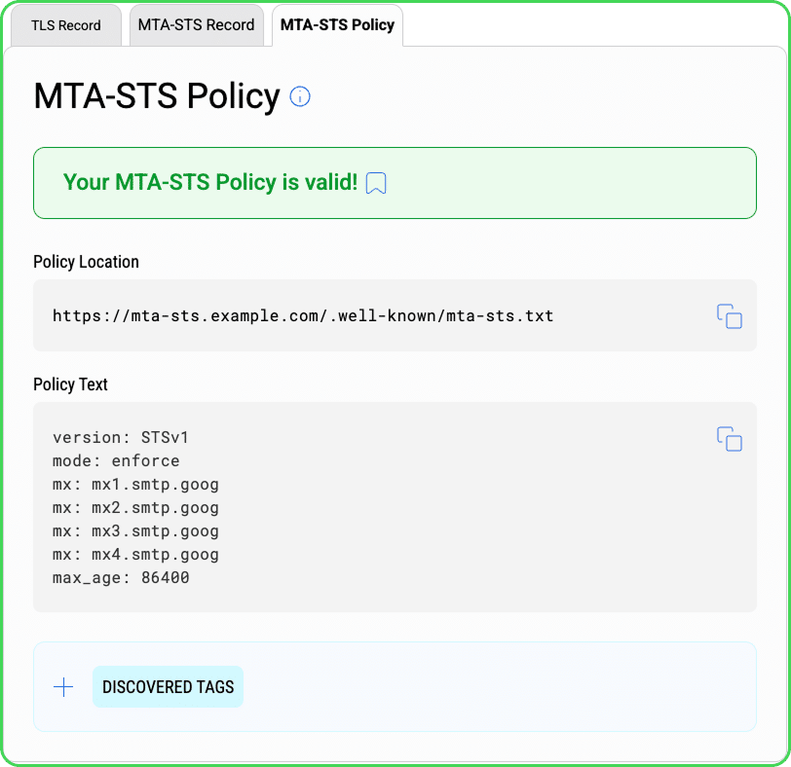Click the copy icon inside the policy text box

tap(730, 439)
